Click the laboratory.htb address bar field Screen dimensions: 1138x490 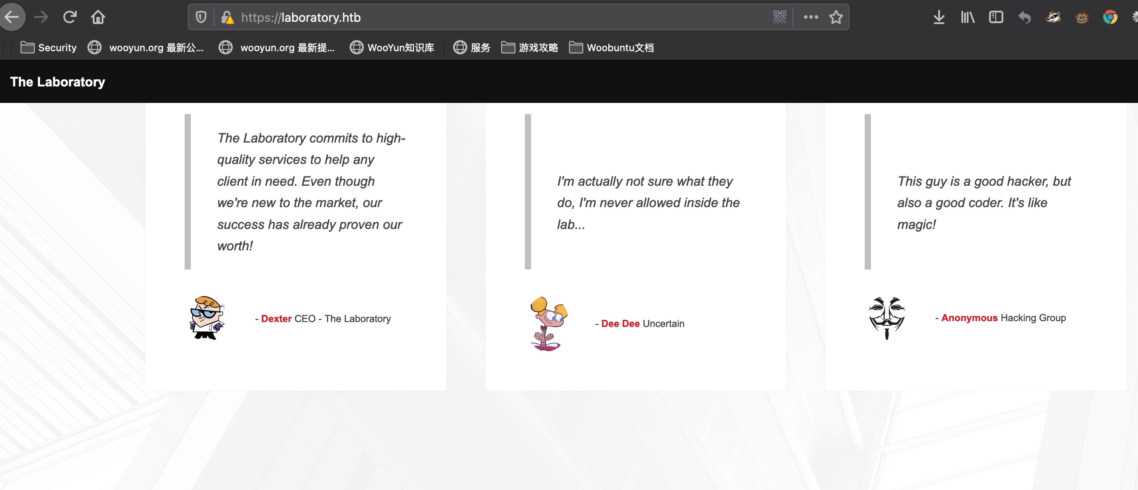point(491,17)
